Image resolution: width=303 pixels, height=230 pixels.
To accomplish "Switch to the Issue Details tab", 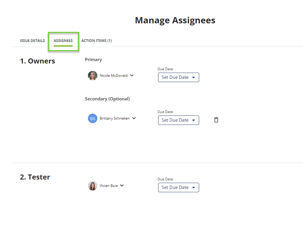I will pyautogui.click(x=32, y=41).
